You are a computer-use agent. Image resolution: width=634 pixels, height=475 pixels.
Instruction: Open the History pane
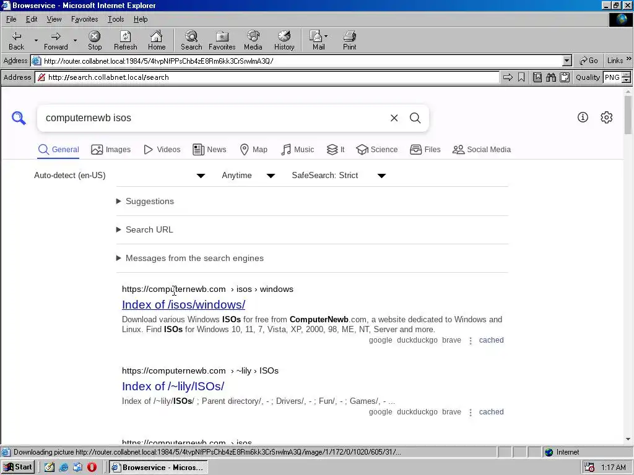point(284,40)
